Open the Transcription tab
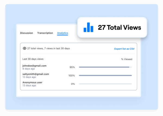The height and width of the screenshot is (116, 163). click(45, 33)
